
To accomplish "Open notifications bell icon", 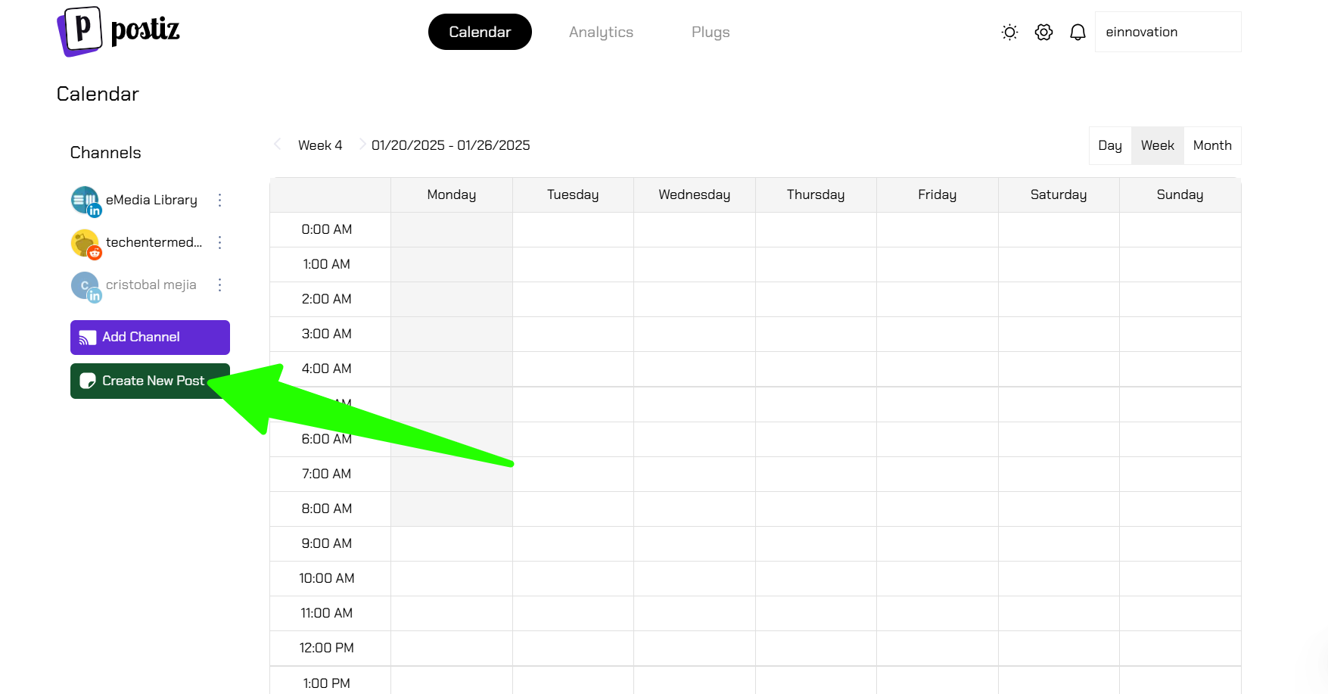I will (1078, 32).
